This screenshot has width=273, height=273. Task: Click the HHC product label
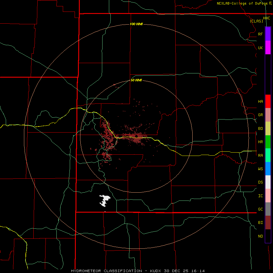pos(266,18)
